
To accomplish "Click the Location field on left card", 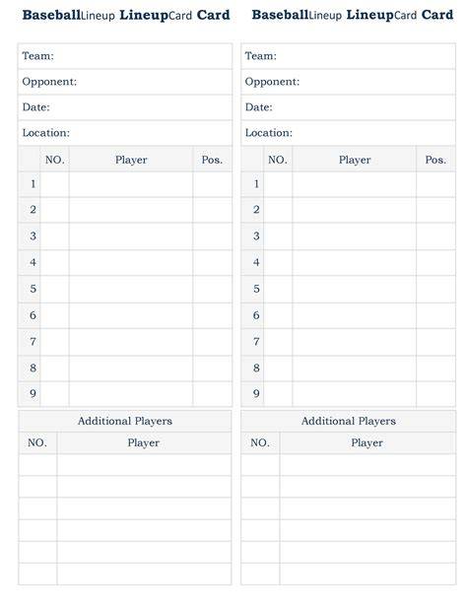I will pos(125,133).
